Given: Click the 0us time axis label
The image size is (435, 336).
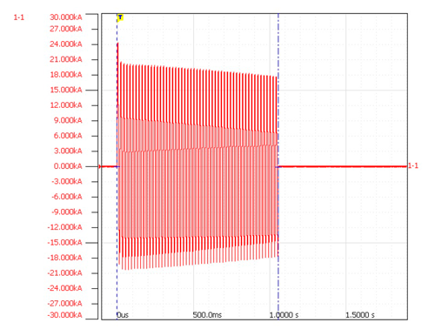Looking at the screenshot, I should [123, 315].
